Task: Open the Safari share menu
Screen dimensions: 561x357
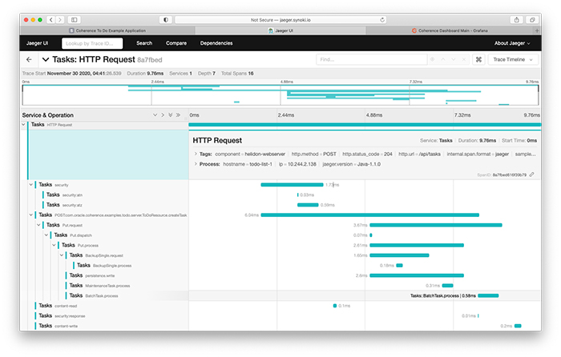Action: [516, 20]
